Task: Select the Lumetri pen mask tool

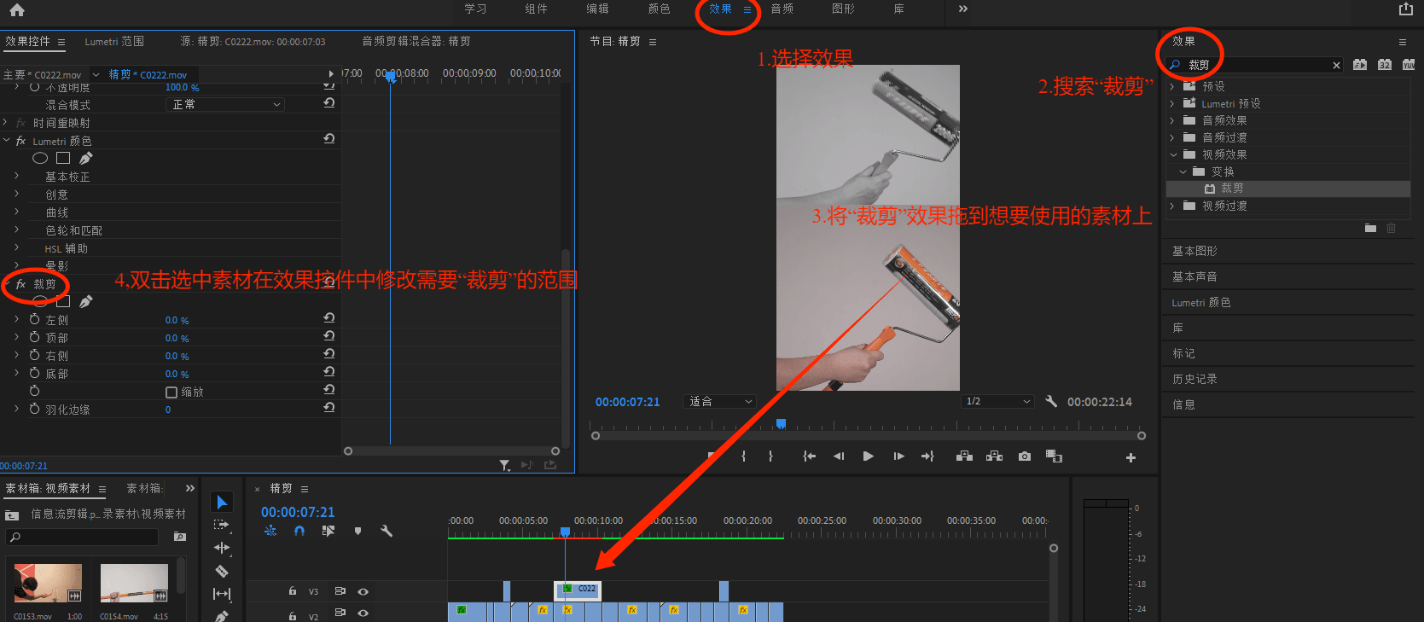Action: [x=86, y=159]
